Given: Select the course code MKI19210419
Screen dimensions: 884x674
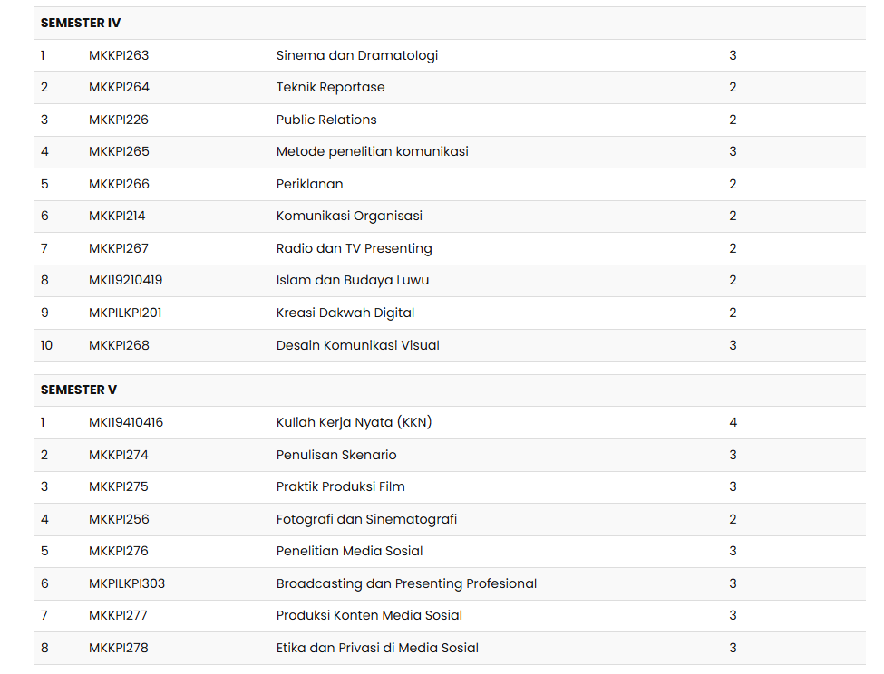Looking at the screenshot, I should click(125, 280).
